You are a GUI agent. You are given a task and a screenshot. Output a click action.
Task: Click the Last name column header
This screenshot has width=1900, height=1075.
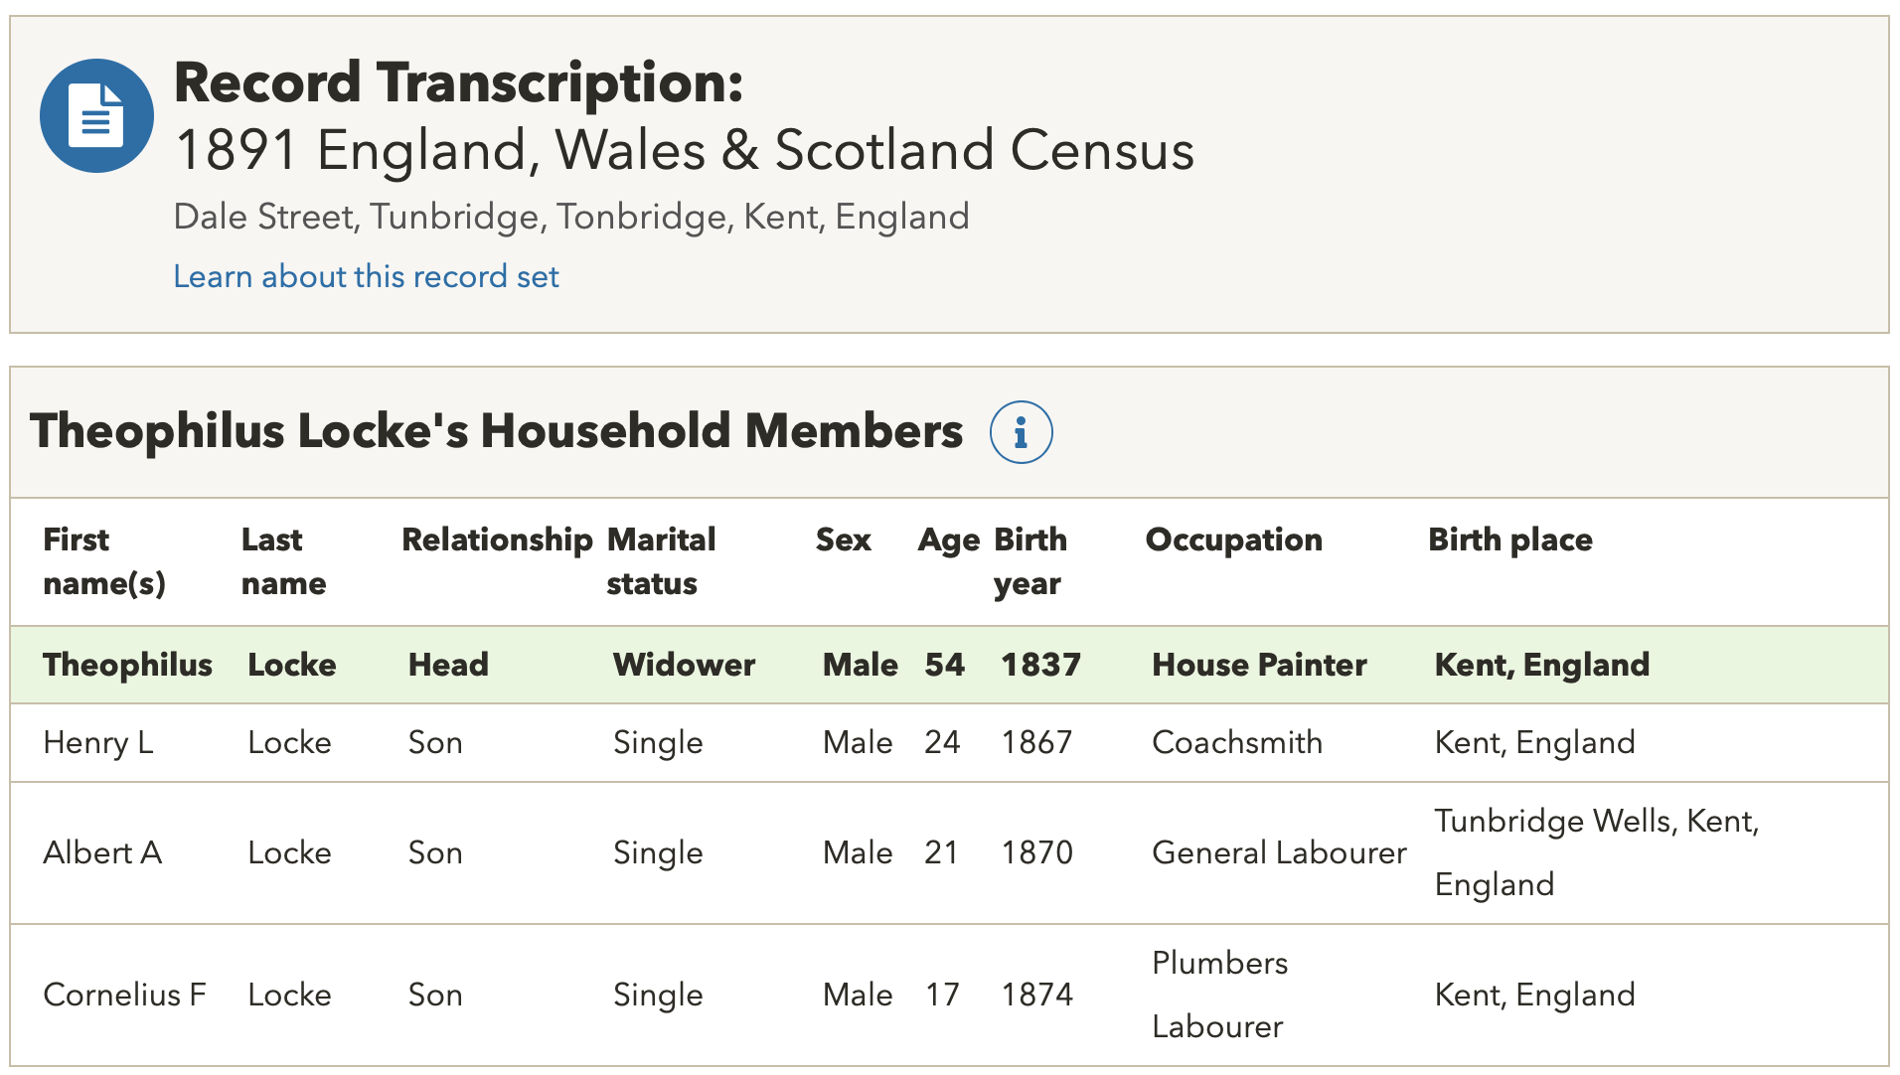point(283,561)
